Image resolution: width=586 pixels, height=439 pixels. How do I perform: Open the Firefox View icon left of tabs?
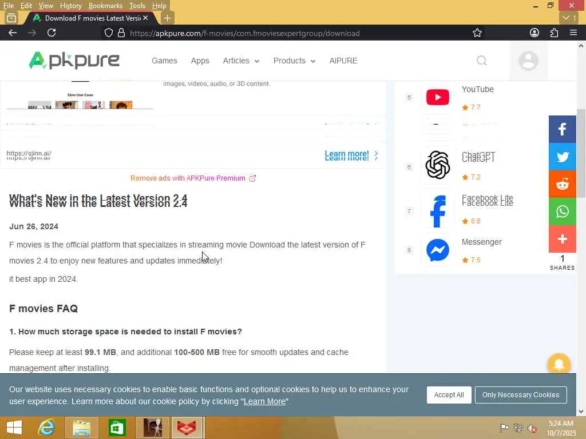[x=11, y=18]
